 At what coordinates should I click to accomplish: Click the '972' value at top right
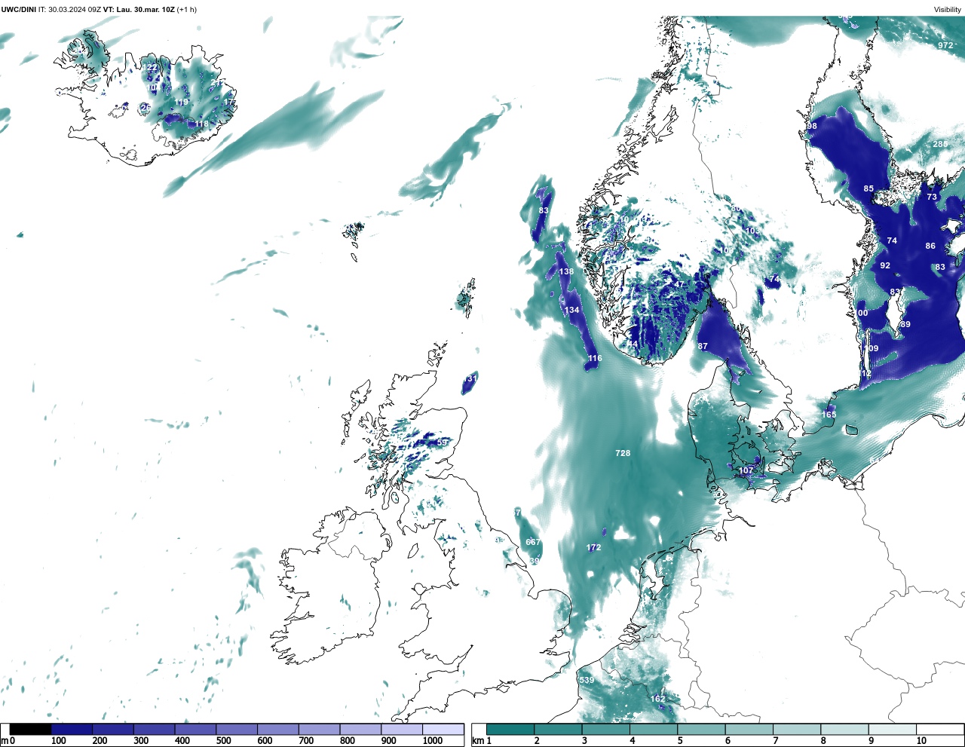click(x=945, y=45)
